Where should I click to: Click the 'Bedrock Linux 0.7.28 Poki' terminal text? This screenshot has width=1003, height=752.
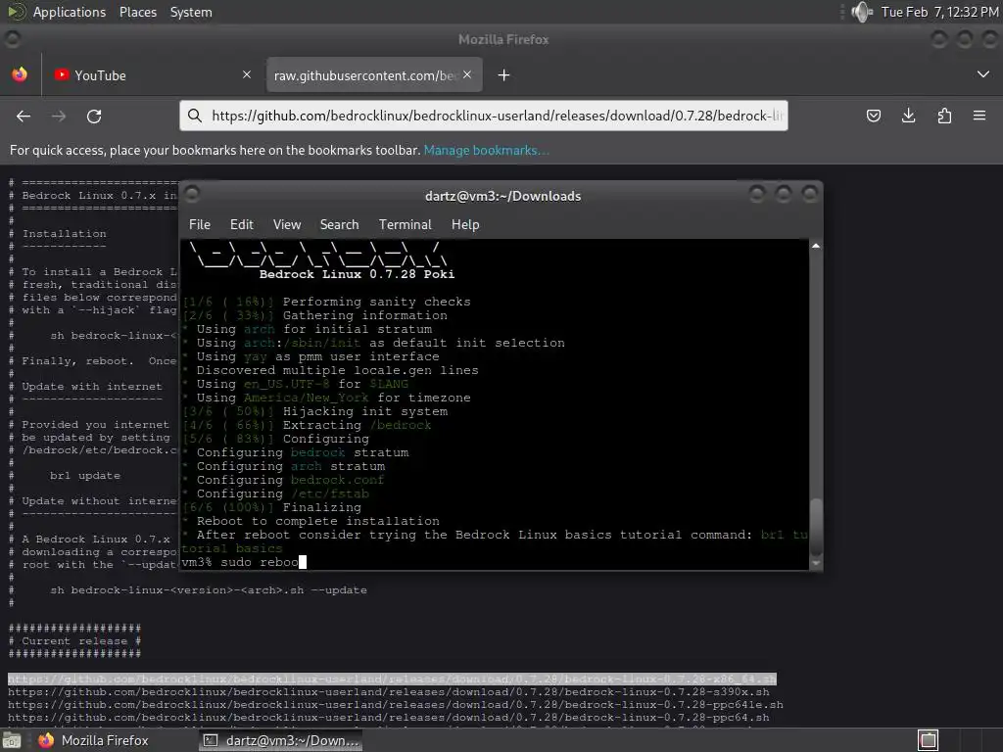[x=357, y=274]
